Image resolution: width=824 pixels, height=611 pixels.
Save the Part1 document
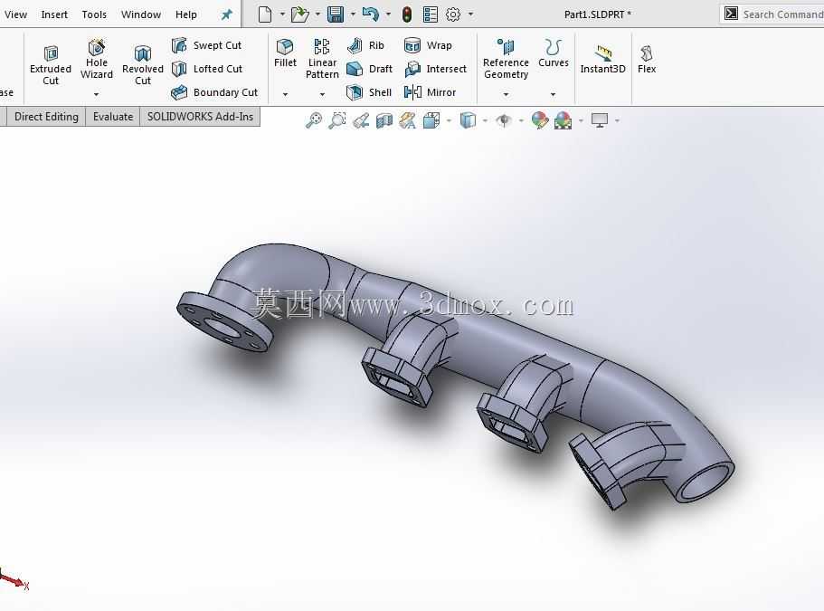(336, 14)
